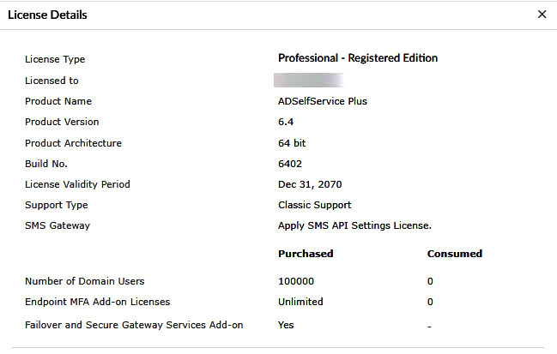This screenshot has width=557, height=354.
Task: Click the Product Version label
Action: point(62,122)
